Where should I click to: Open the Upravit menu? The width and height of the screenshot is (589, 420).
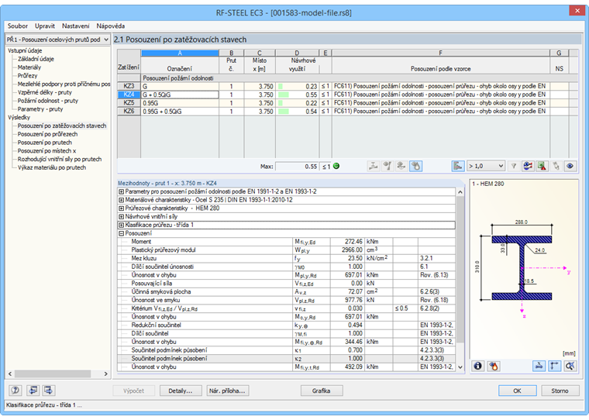pos(45,26)
